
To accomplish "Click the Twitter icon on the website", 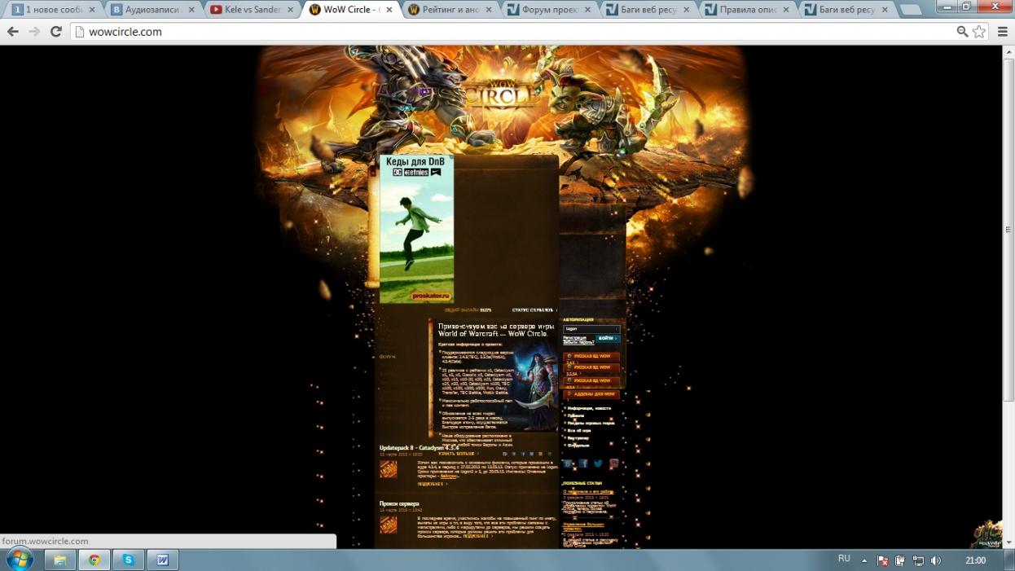I will pyautogui.click(x=598, y=463).
